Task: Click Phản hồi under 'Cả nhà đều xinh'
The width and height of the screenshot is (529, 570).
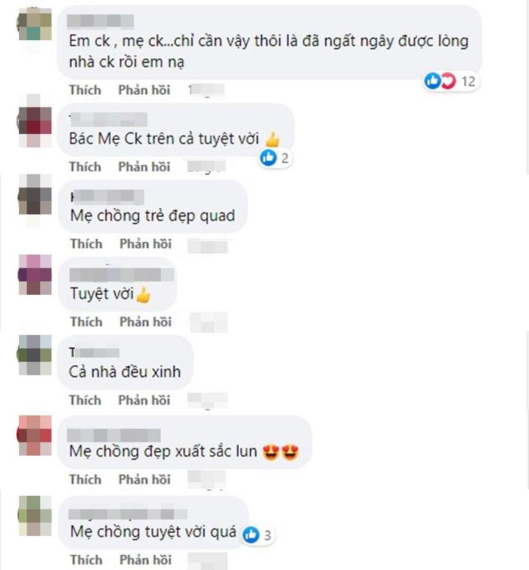Action: tap(144, 400)
